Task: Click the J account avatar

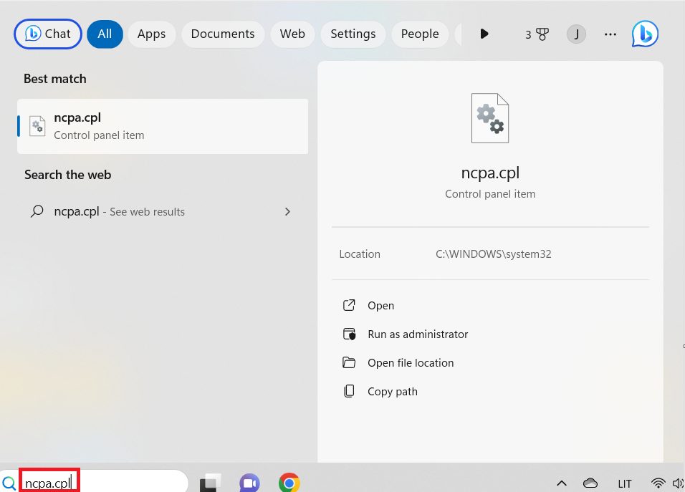Action: [576, 34]
